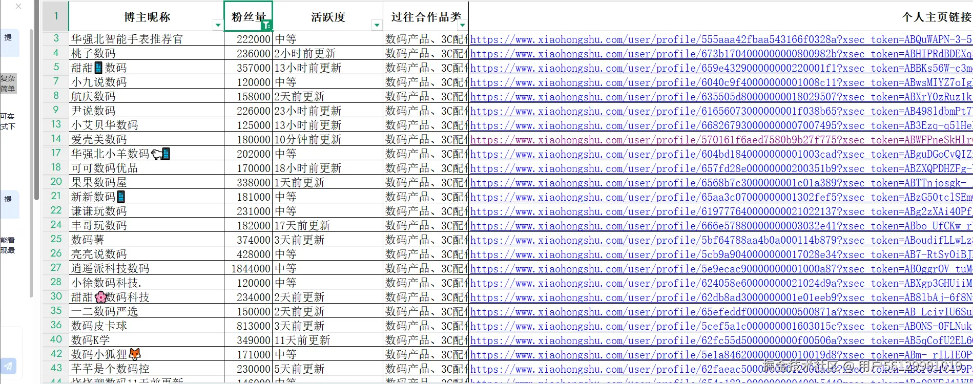Screen dimensions: 973x384
Task: Select follower count 222000
Action: (x=249, y=39)
